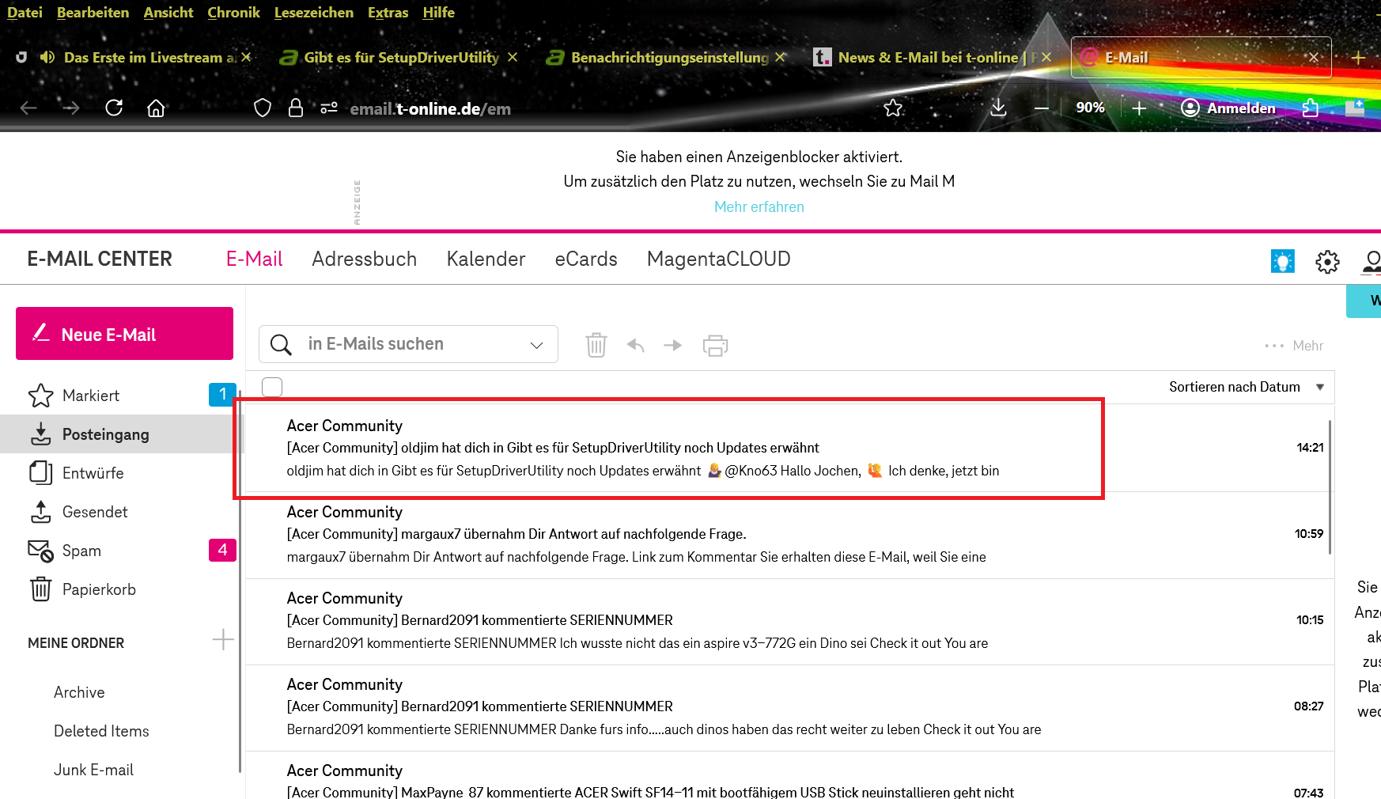Open the settings gear icon
This screenshot has height=799, width=1381.
[1327, 261]
